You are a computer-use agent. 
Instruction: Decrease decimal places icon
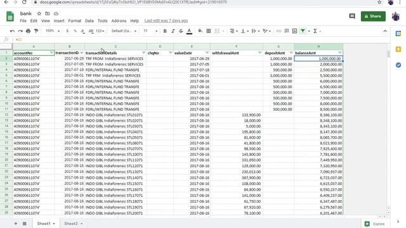[x=83, y=31]
